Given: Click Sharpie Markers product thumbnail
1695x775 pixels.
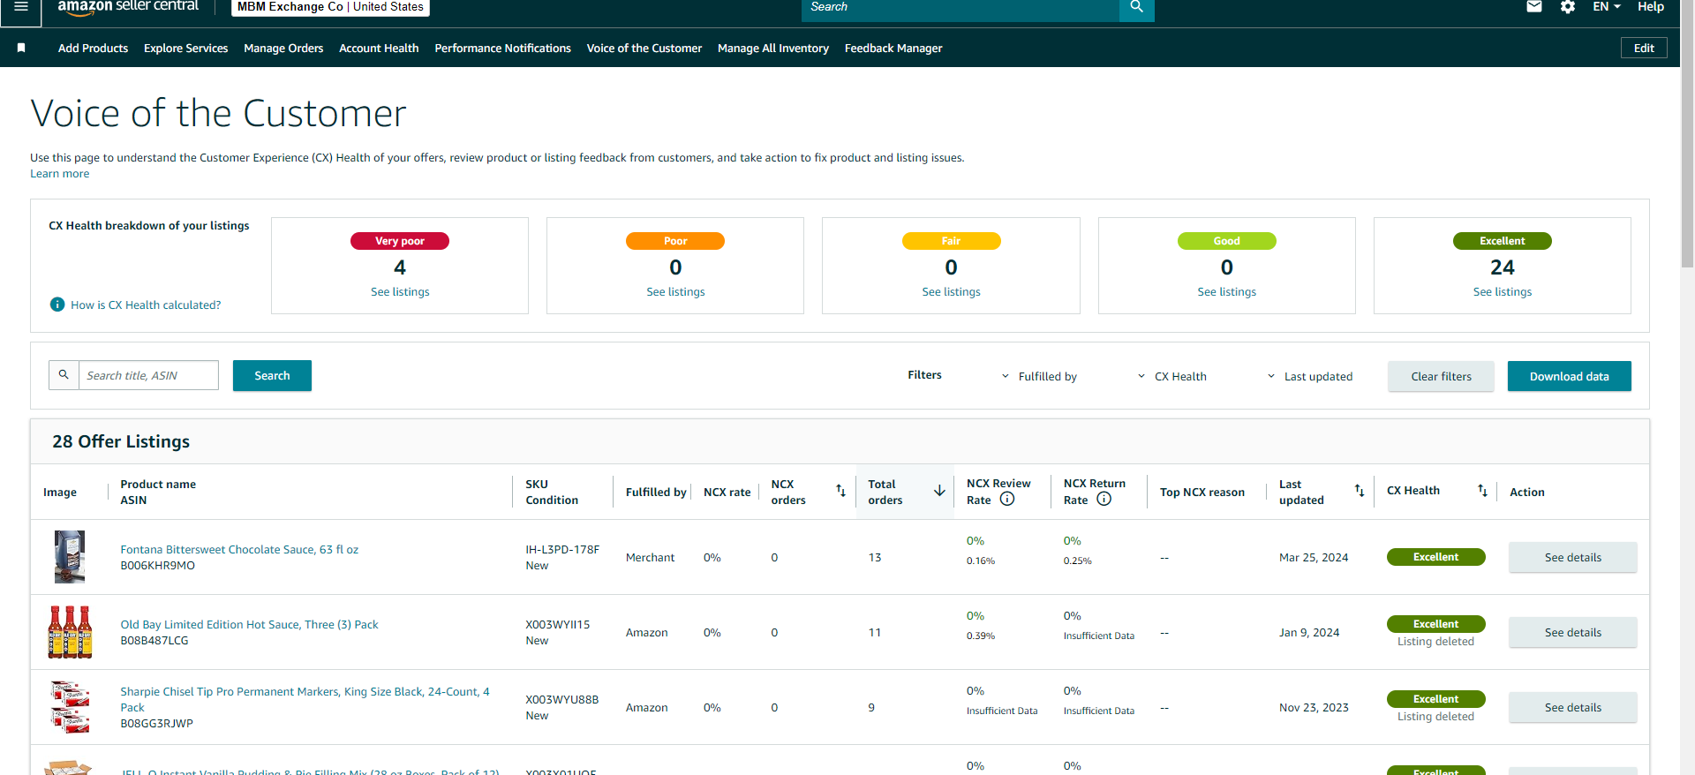Looking at the screenshot, I should tap(70, 707).
